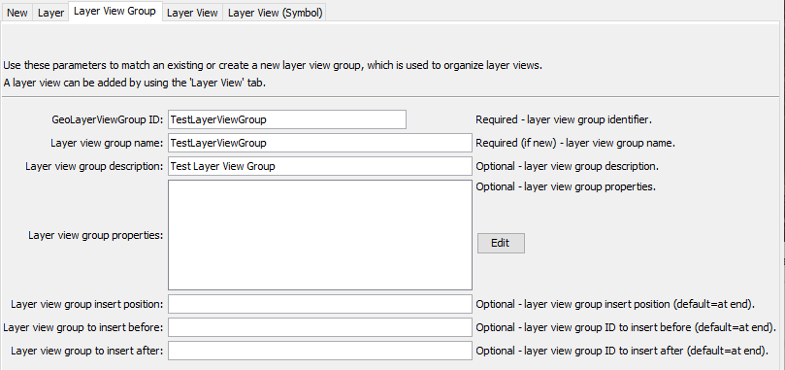This screenshot has width=785, height=370.
Task: Click the 'A layer view can be added' instruction line
Action: (x=134, y=83)
